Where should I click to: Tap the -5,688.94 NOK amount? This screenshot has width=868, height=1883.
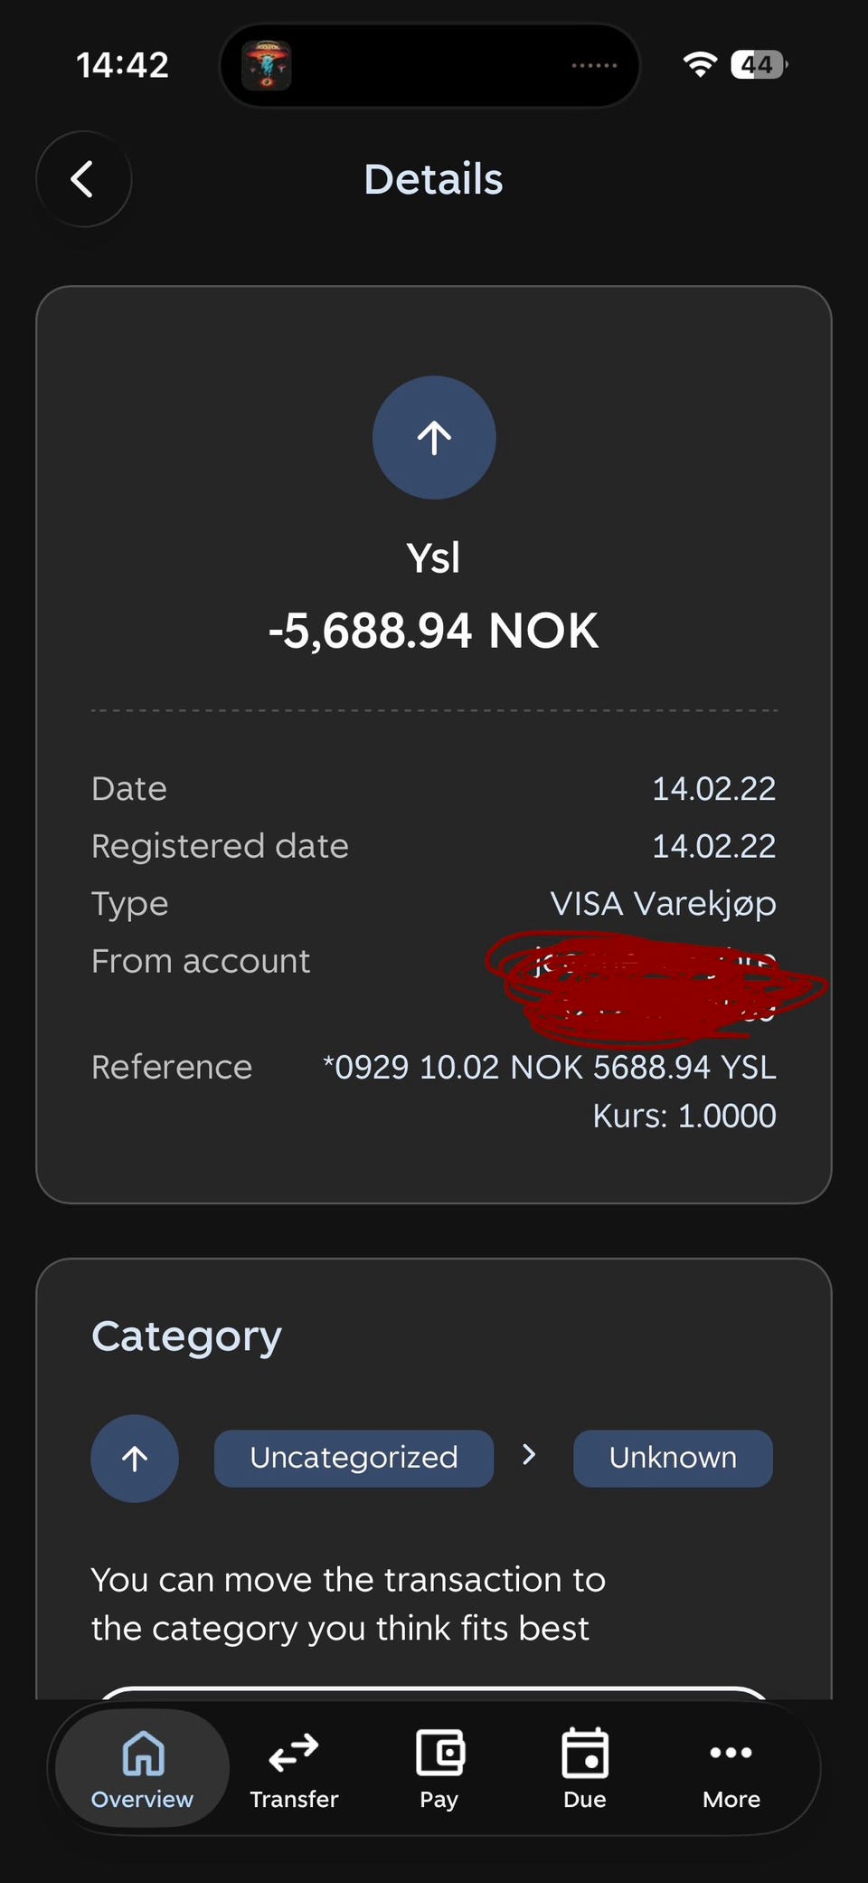pos(433,631)
